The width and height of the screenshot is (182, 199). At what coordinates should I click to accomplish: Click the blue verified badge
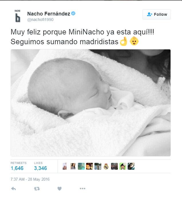(73, 13)
